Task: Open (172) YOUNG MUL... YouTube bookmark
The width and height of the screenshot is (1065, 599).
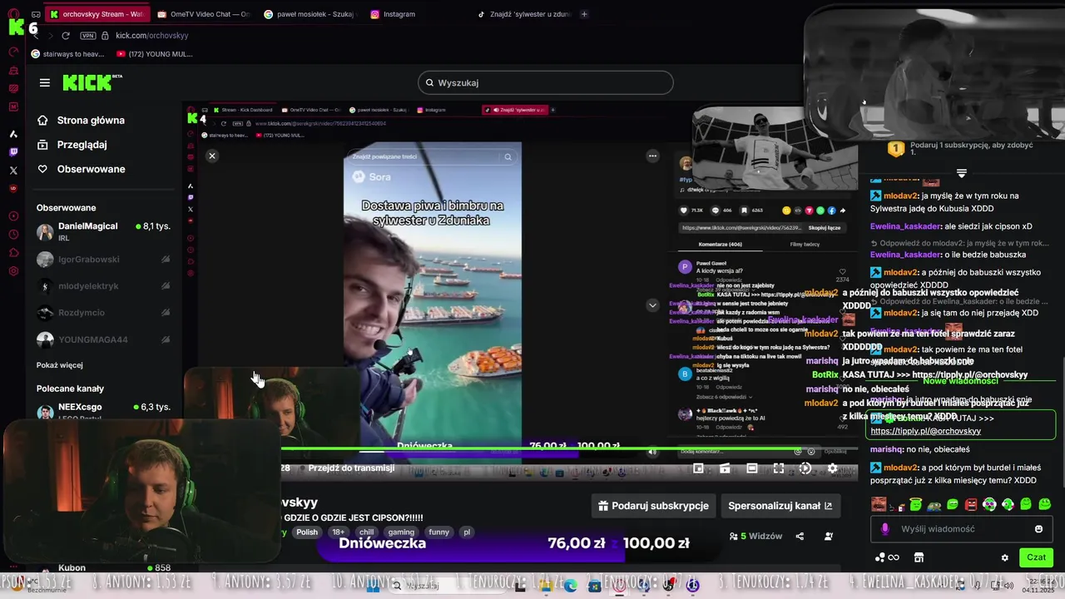Action: (x=155, y=54)
